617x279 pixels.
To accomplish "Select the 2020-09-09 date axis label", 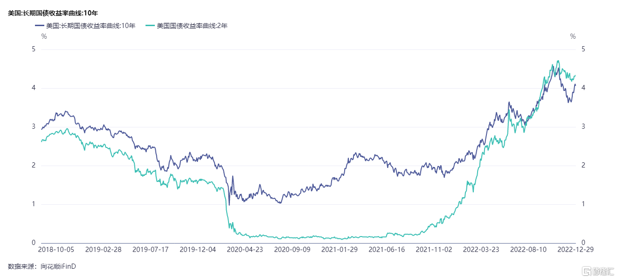I will coord(292,250).
